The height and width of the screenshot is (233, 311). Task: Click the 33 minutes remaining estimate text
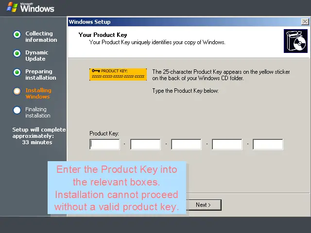click(37, 142)
